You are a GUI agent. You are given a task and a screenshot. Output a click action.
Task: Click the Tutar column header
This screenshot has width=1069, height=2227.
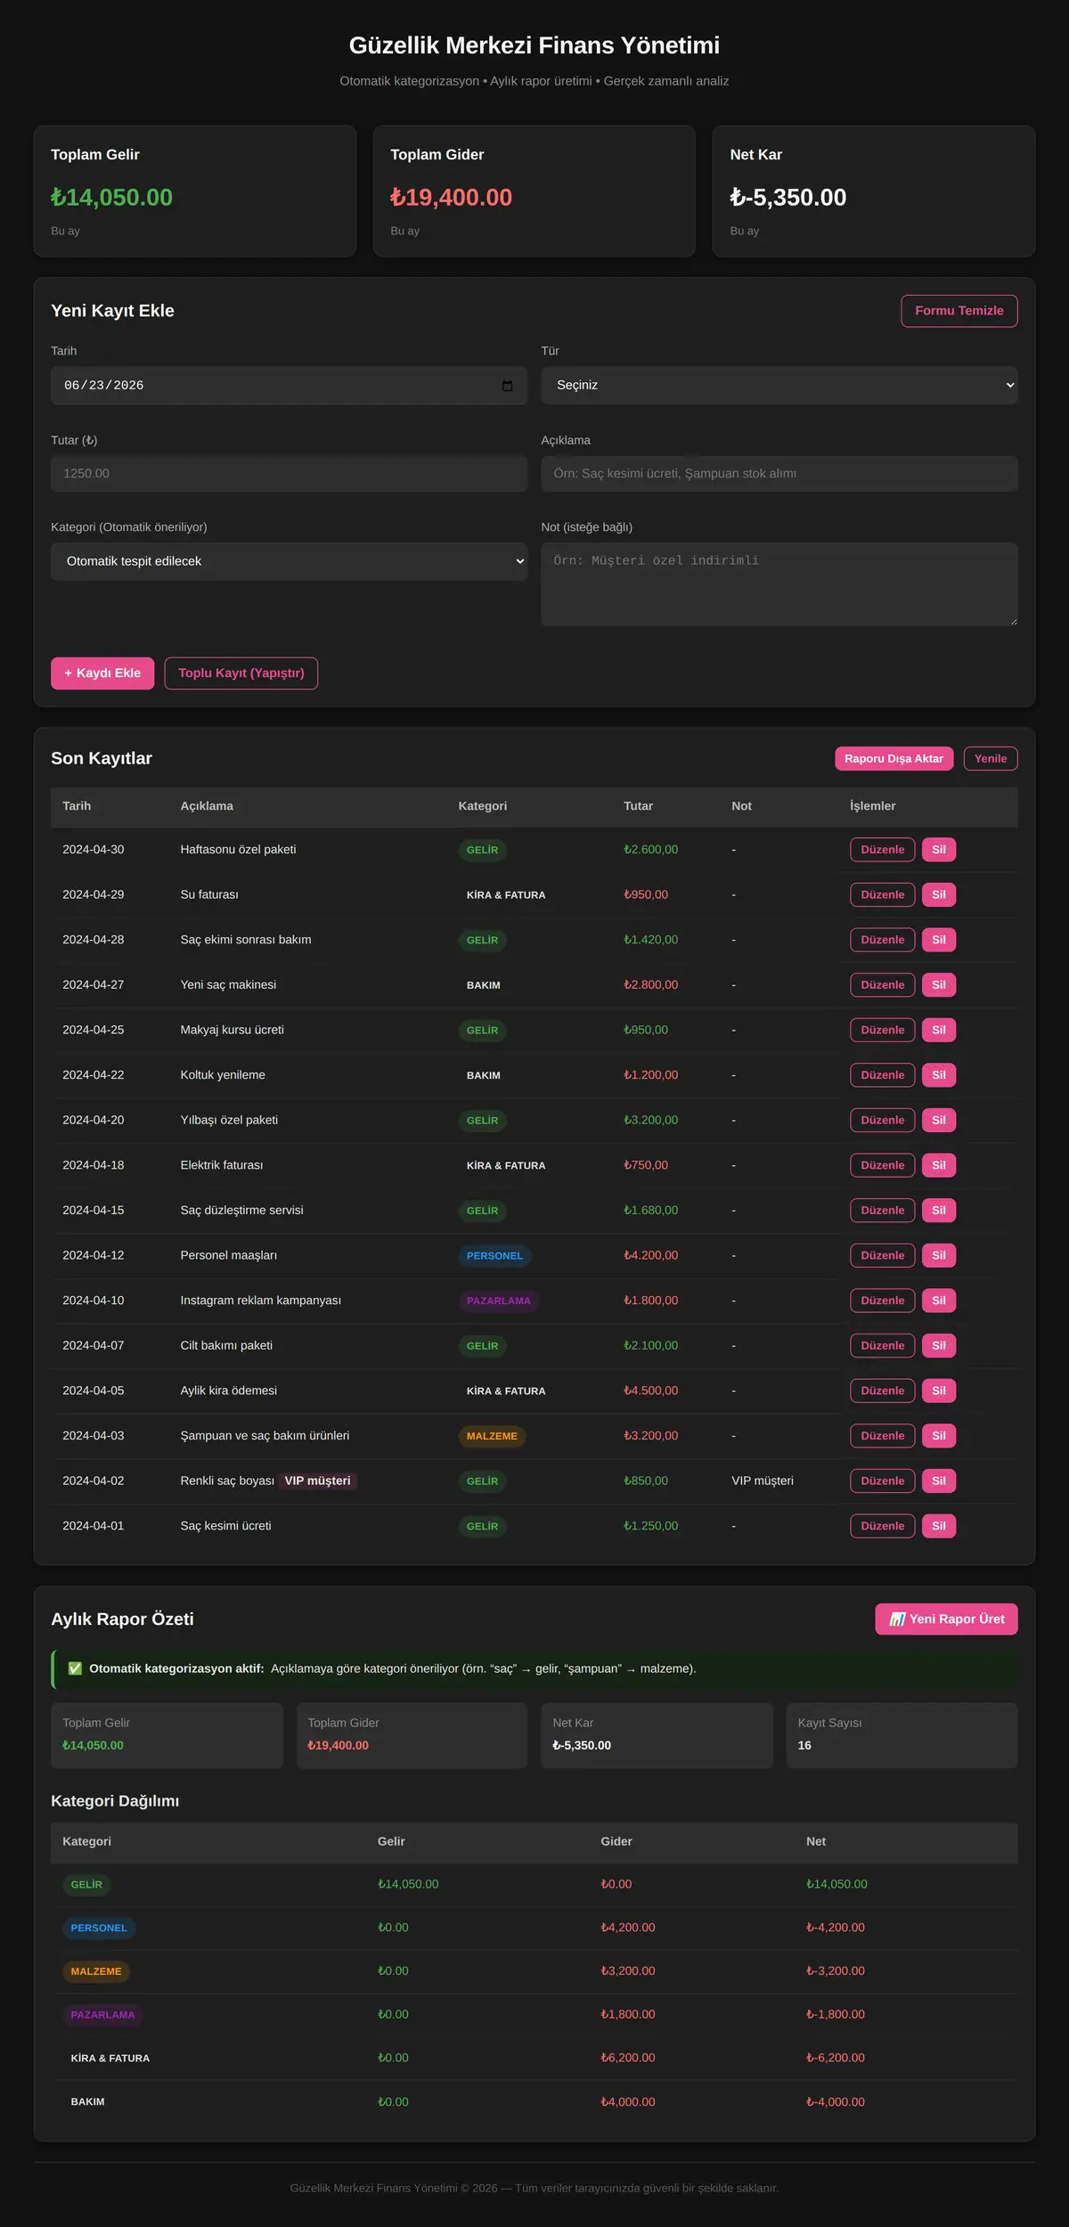click(x=638, y=806)
